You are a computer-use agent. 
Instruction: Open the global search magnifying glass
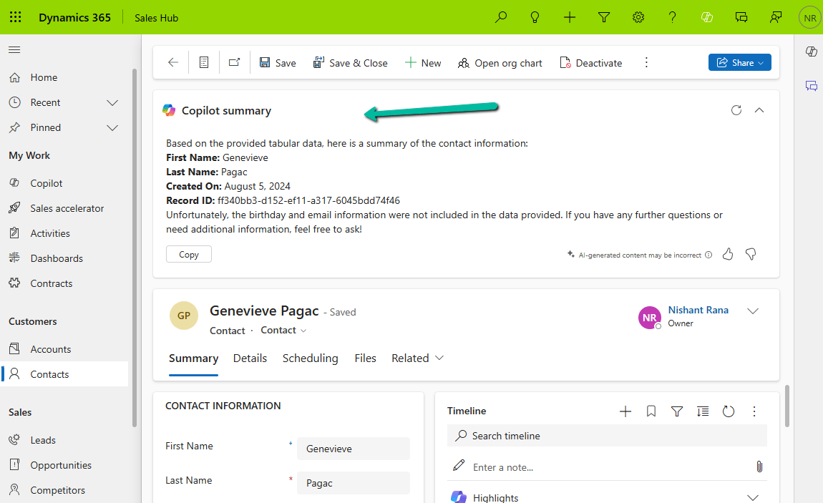coord(500,16)
